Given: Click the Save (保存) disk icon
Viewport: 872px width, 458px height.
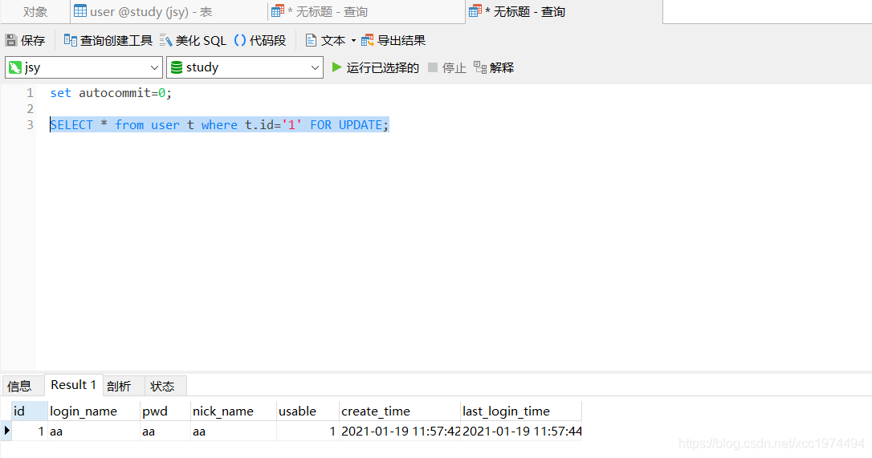Looking at the screenshot, I should tap(11, 40).
